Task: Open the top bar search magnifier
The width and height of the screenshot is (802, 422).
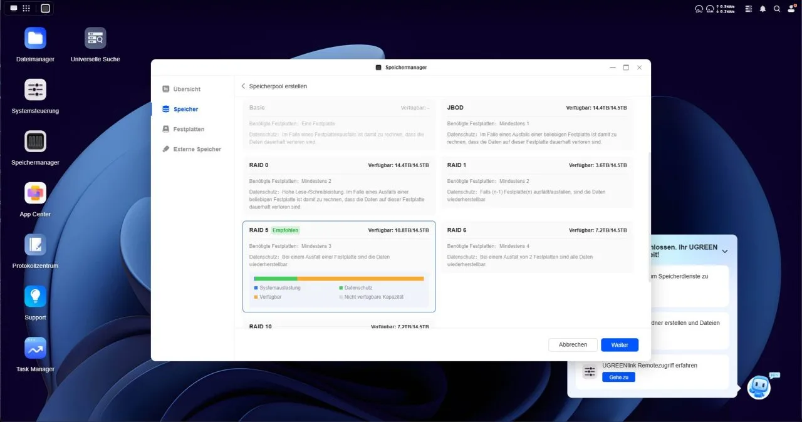Action: pyautogui.click(x=777, y=9)
